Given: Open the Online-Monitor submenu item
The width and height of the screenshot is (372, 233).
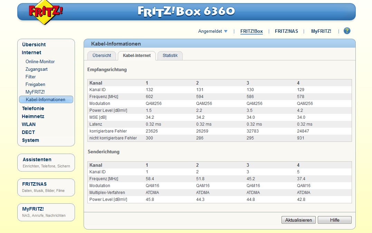Looking at the screenshot, I should pos(40,62).
